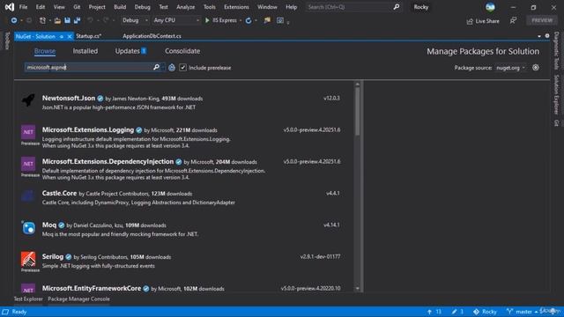Click the NuGet search magnifier icon

(x=156, y=67)
